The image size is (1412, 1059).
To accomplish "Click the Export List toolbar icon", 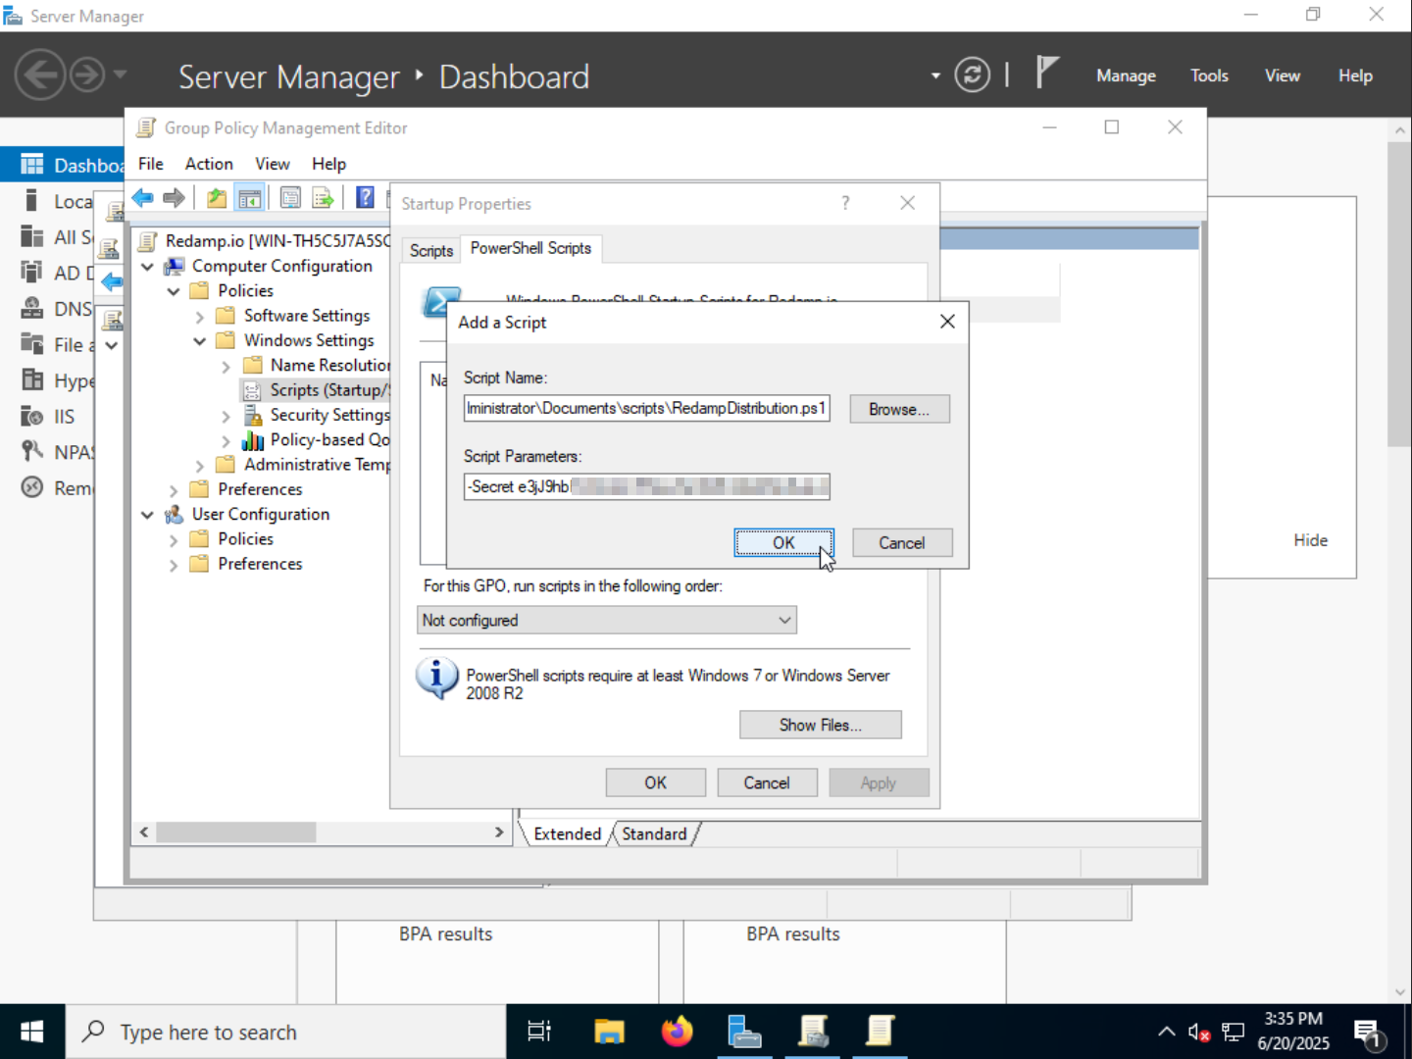I will click(x=323, y=198).
